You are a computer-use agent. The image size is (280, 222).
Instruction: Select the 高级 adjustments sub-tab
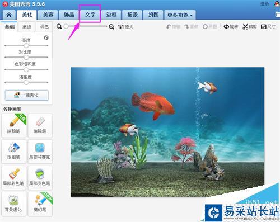point(27,27)
